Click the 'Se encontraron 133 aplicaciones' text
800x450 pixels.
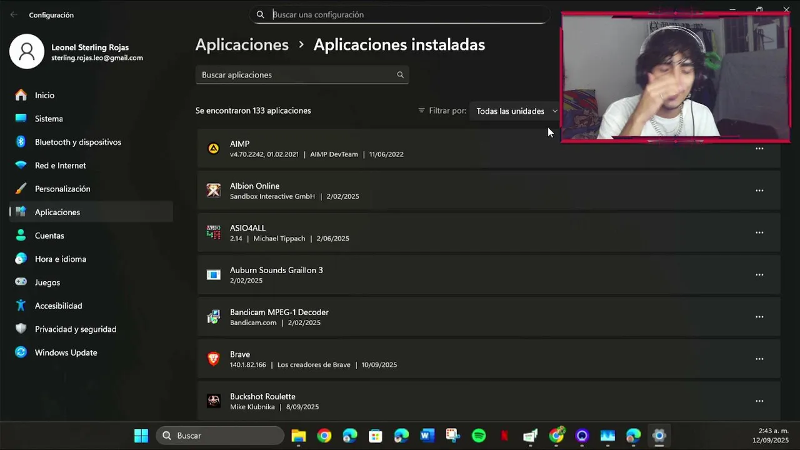tap(253, 111)
